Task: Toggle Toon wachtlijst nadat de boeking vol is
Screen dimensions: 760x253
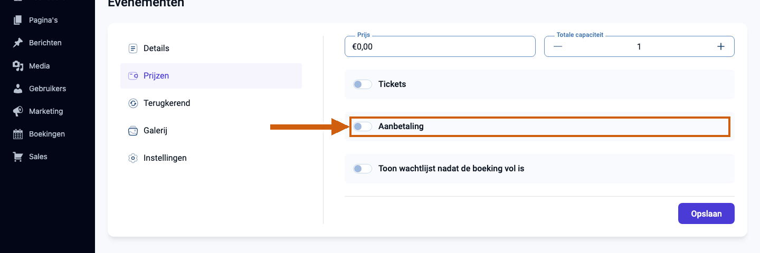Action: (363, 169)
